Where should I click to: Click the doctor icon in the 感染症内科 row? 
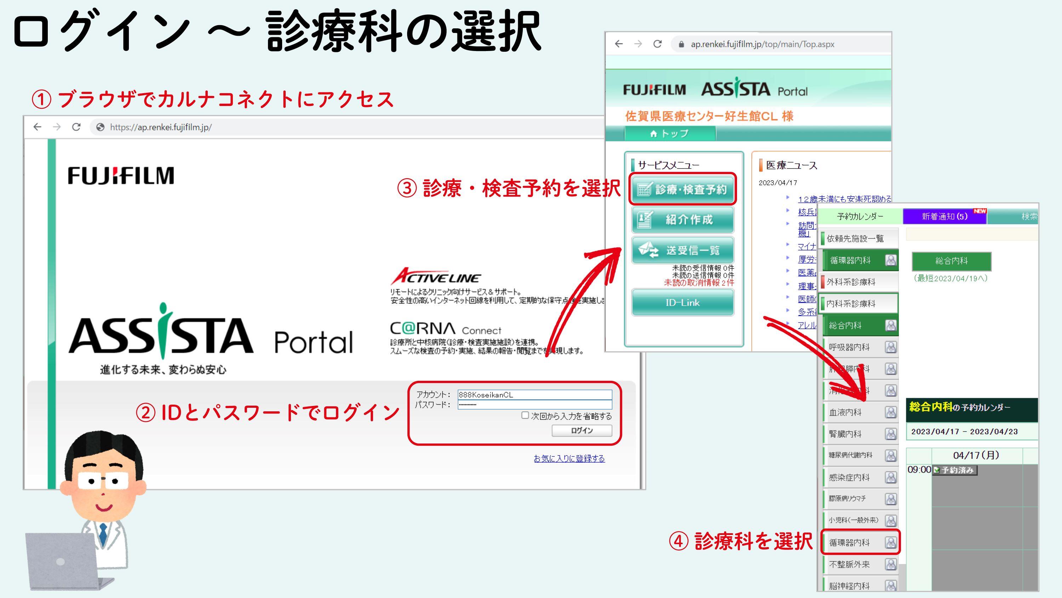click(x=891, y=478)
